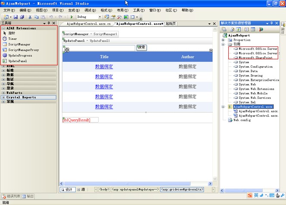Open the 文件 menu
Screen dimensions: 286x205
coord(9,10)
